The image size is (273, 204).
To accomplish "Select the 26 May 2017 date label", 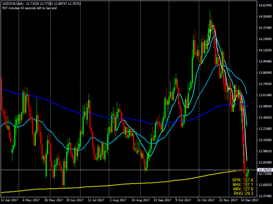I will point(54,200).
